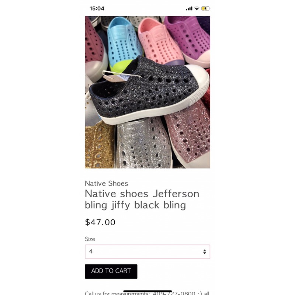Tap the home indicator bar at bottom

(147, 291)
